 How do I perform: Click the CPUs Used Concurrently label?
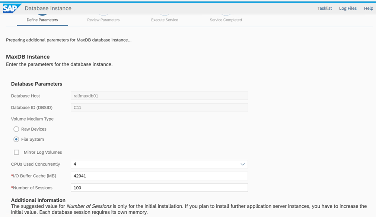35,164
